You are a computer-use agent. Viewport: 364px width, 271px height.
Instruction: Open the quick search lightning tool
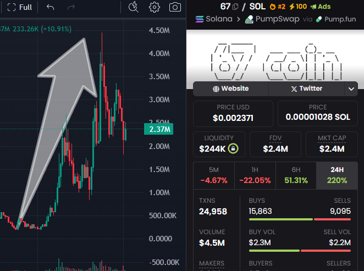click(x=134, y=7)
